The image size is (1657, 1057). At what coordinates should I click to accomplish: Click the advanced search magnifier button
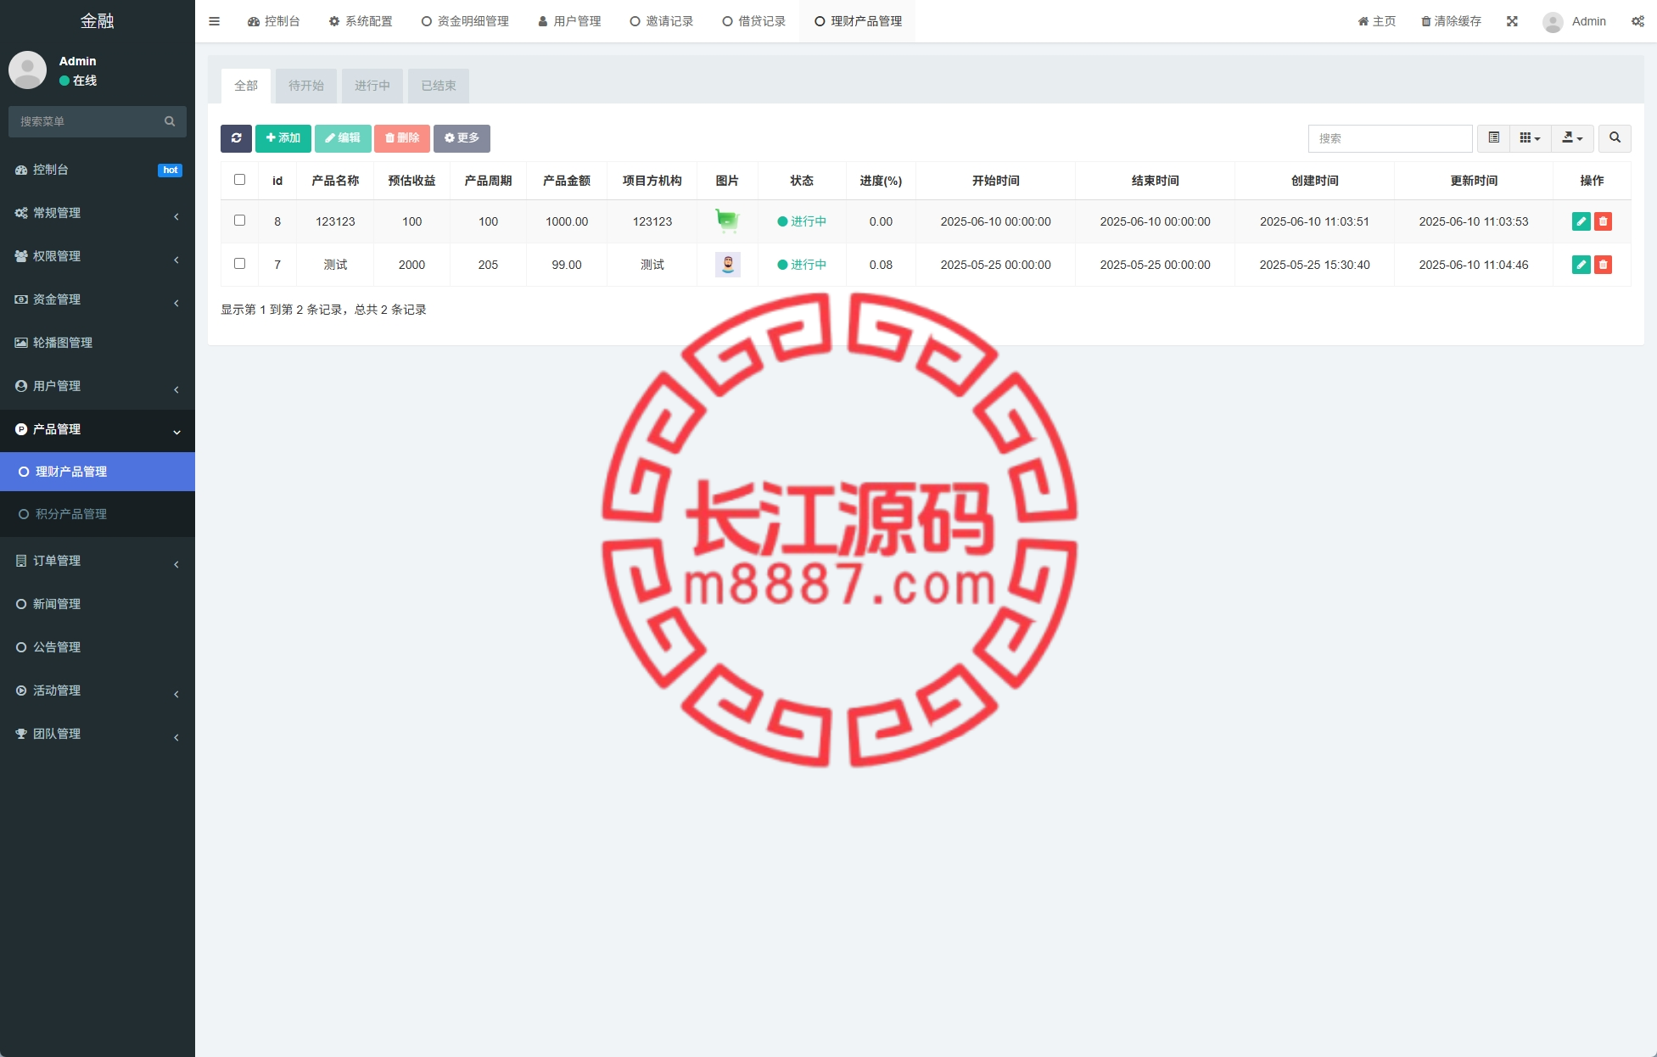click(x=1615, y=138)
